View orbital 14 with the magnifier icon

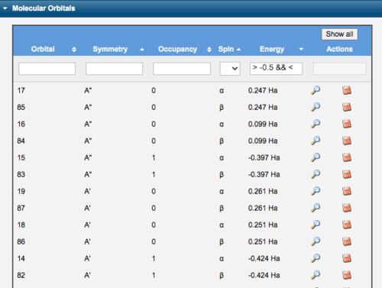[316, 258]
